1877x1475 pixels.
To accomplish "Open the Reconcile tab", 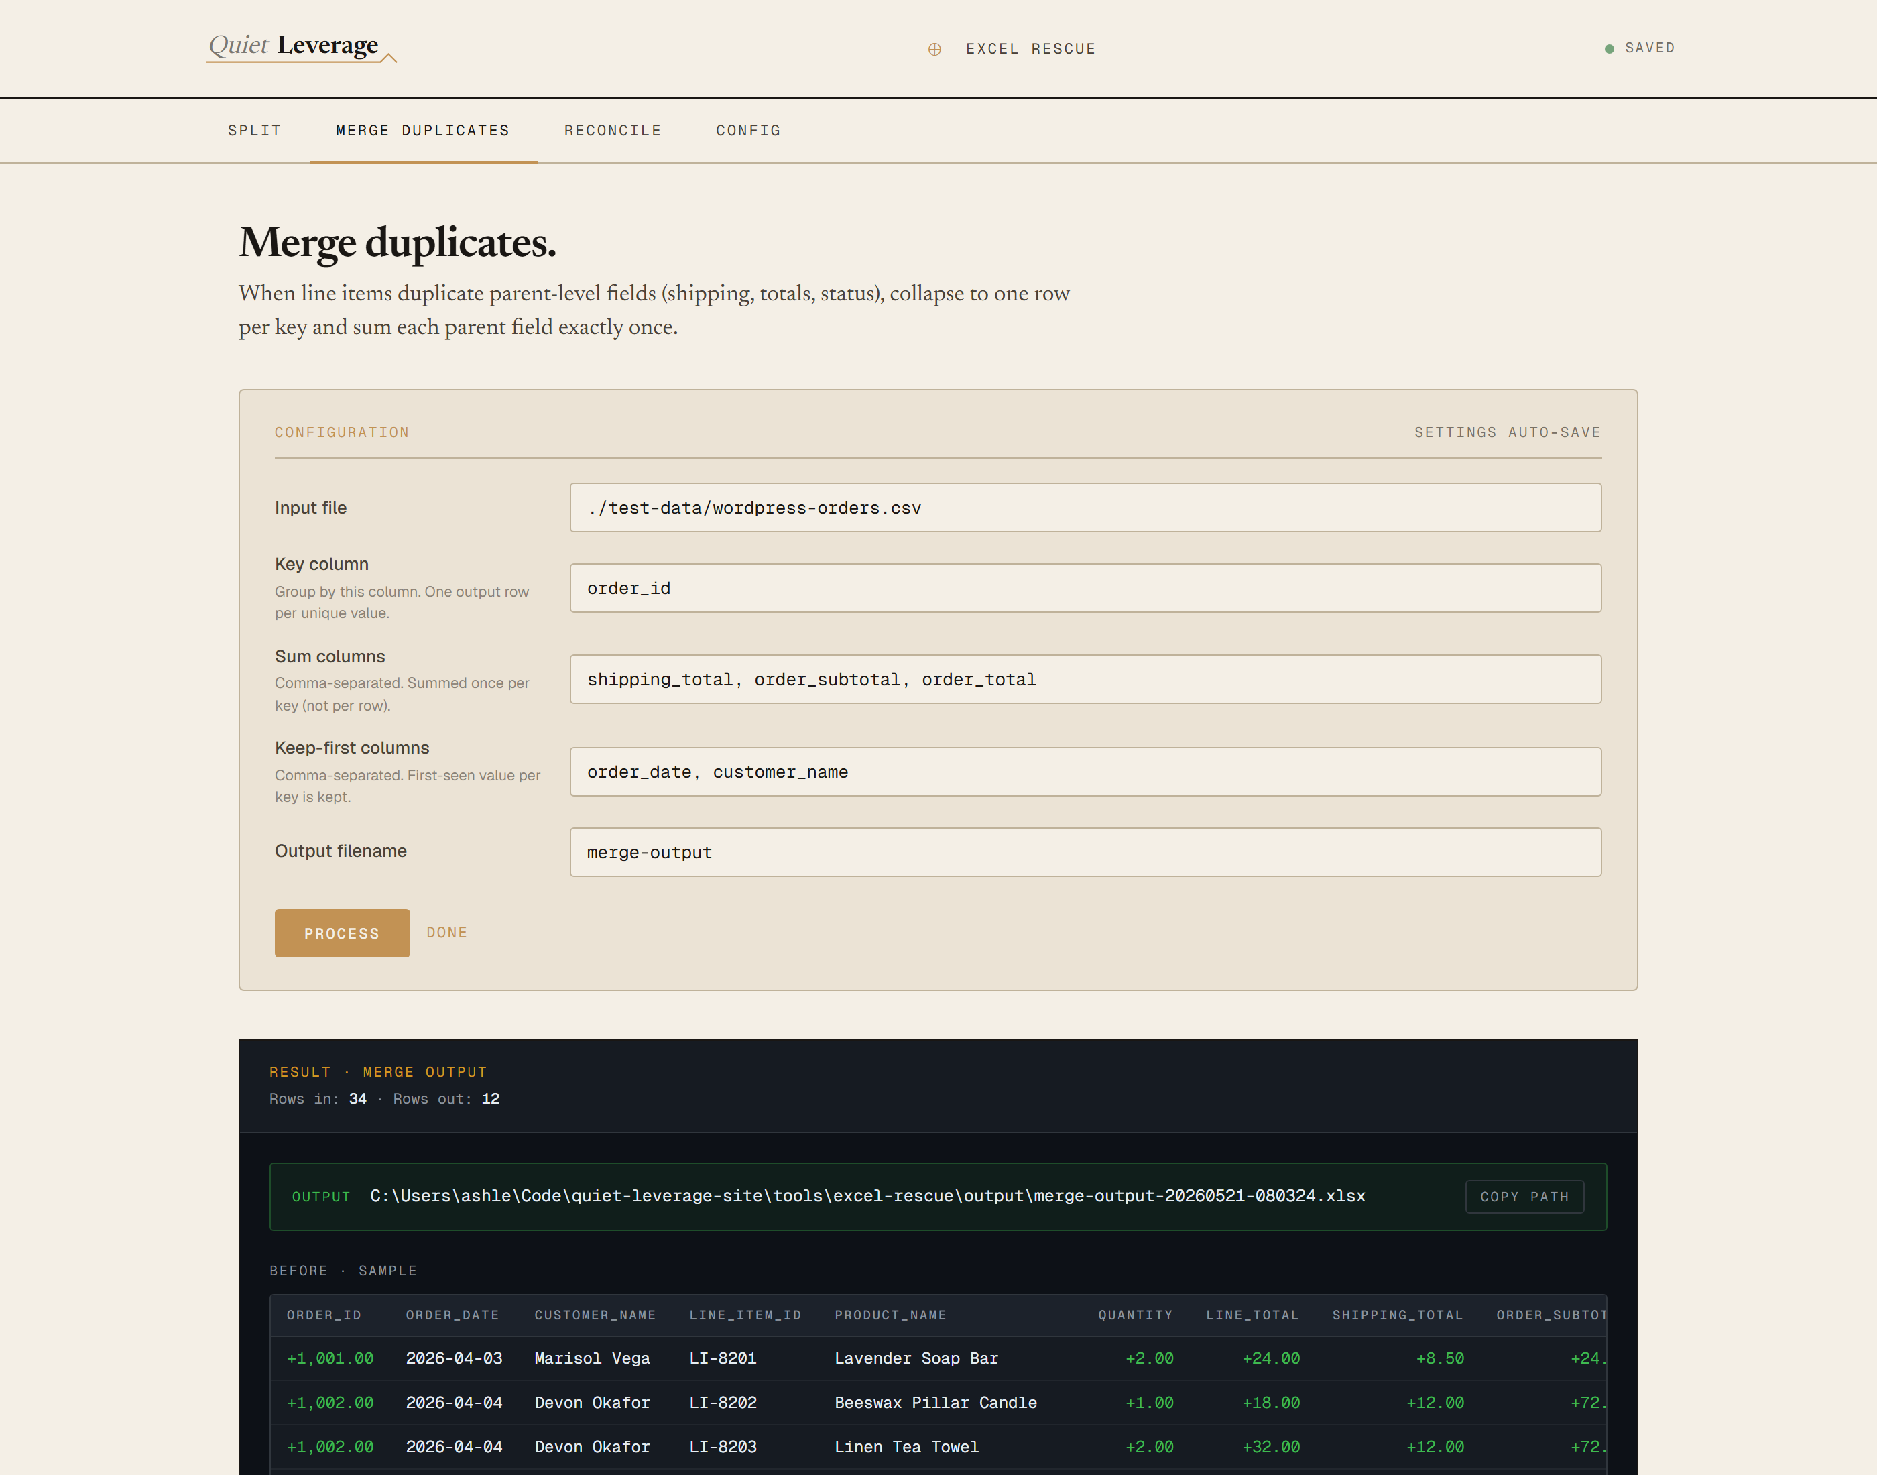I will pos(613,130).
